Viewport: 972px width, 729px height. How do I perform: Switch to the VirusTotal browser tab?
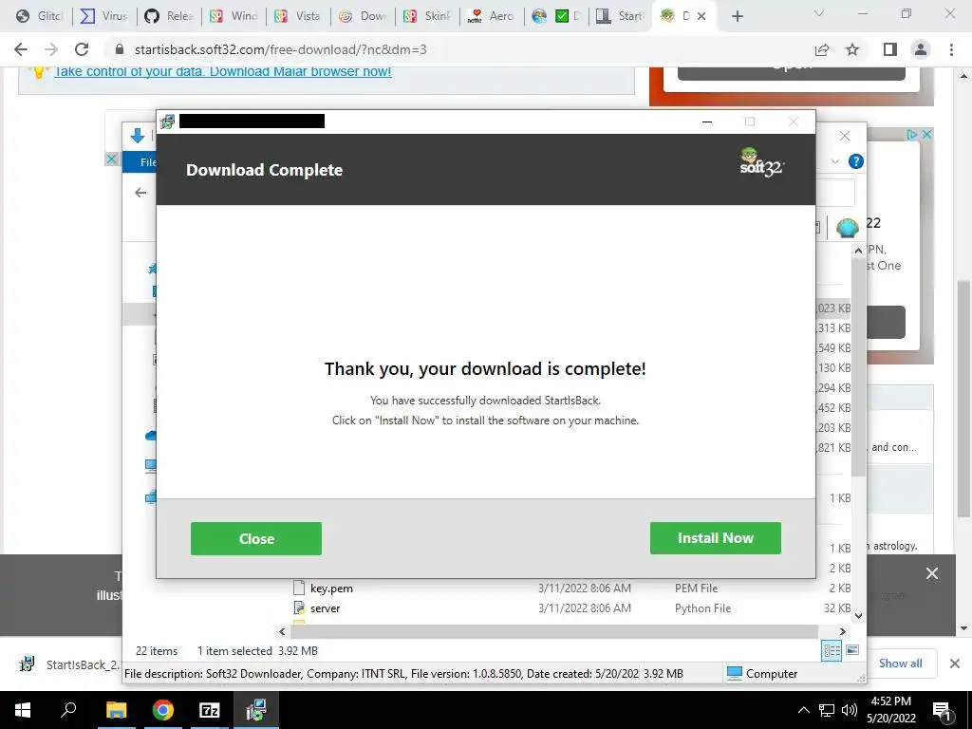[x=103, y=16]
